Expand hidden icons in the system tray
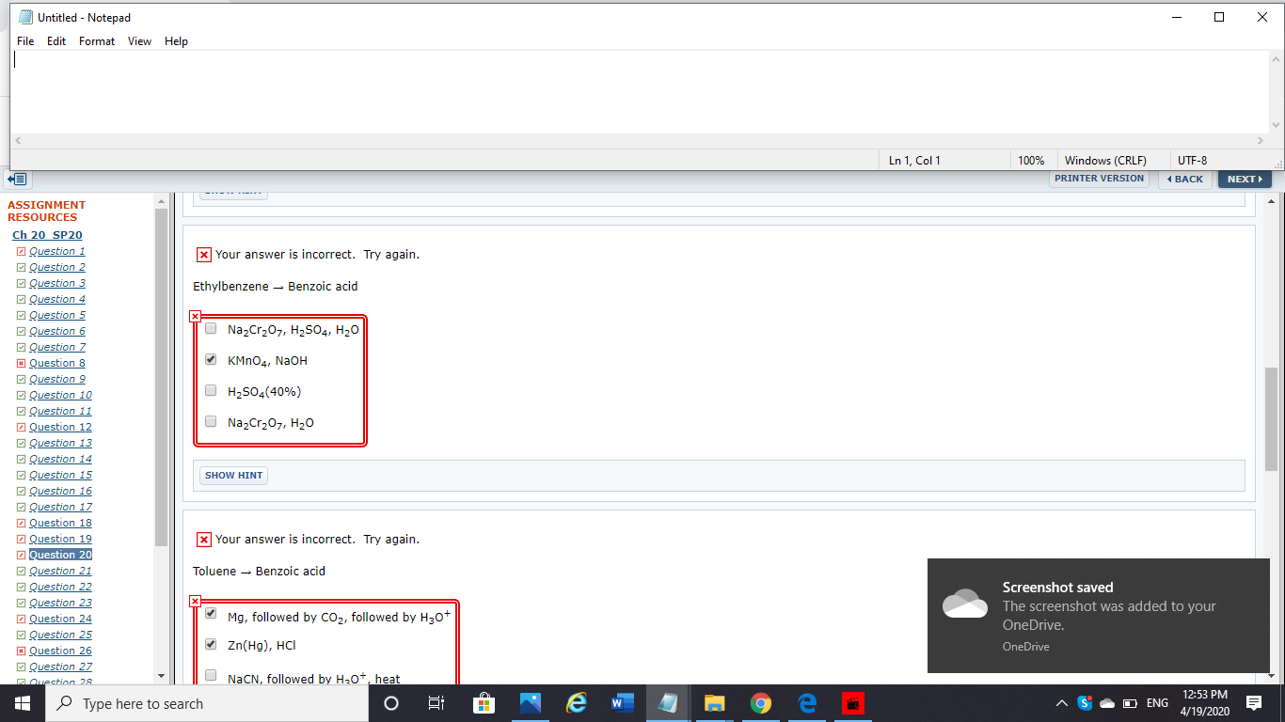This screenshot has height=722, width=1285. coord(1061,703)
